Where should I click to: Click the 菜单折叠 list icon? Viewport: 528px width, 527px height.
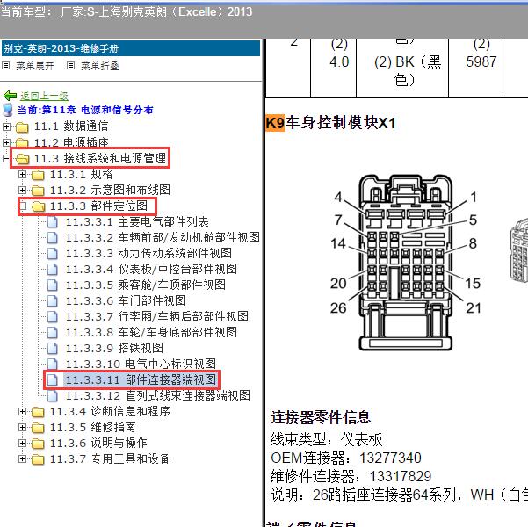[70, 66]
